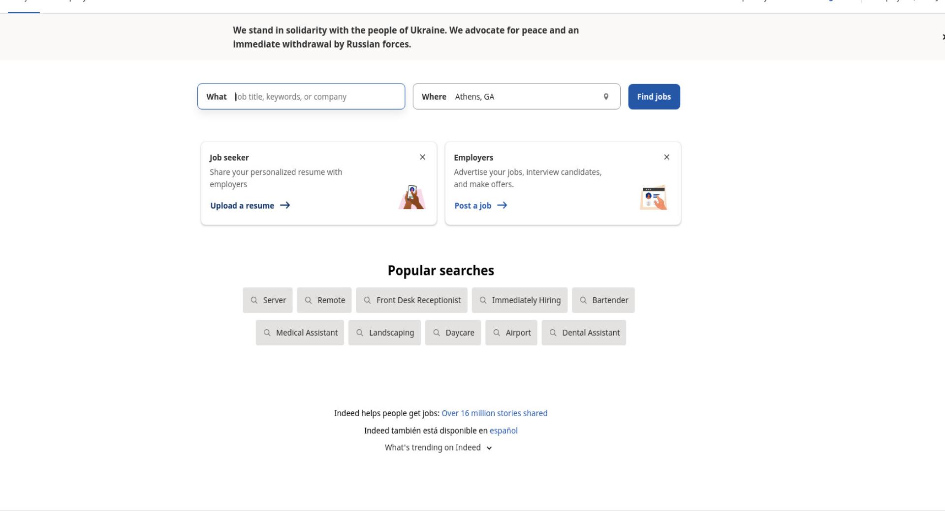The image size is (945, 511).
Task: Click the Employers browser illustration
Action: (654, 198)
